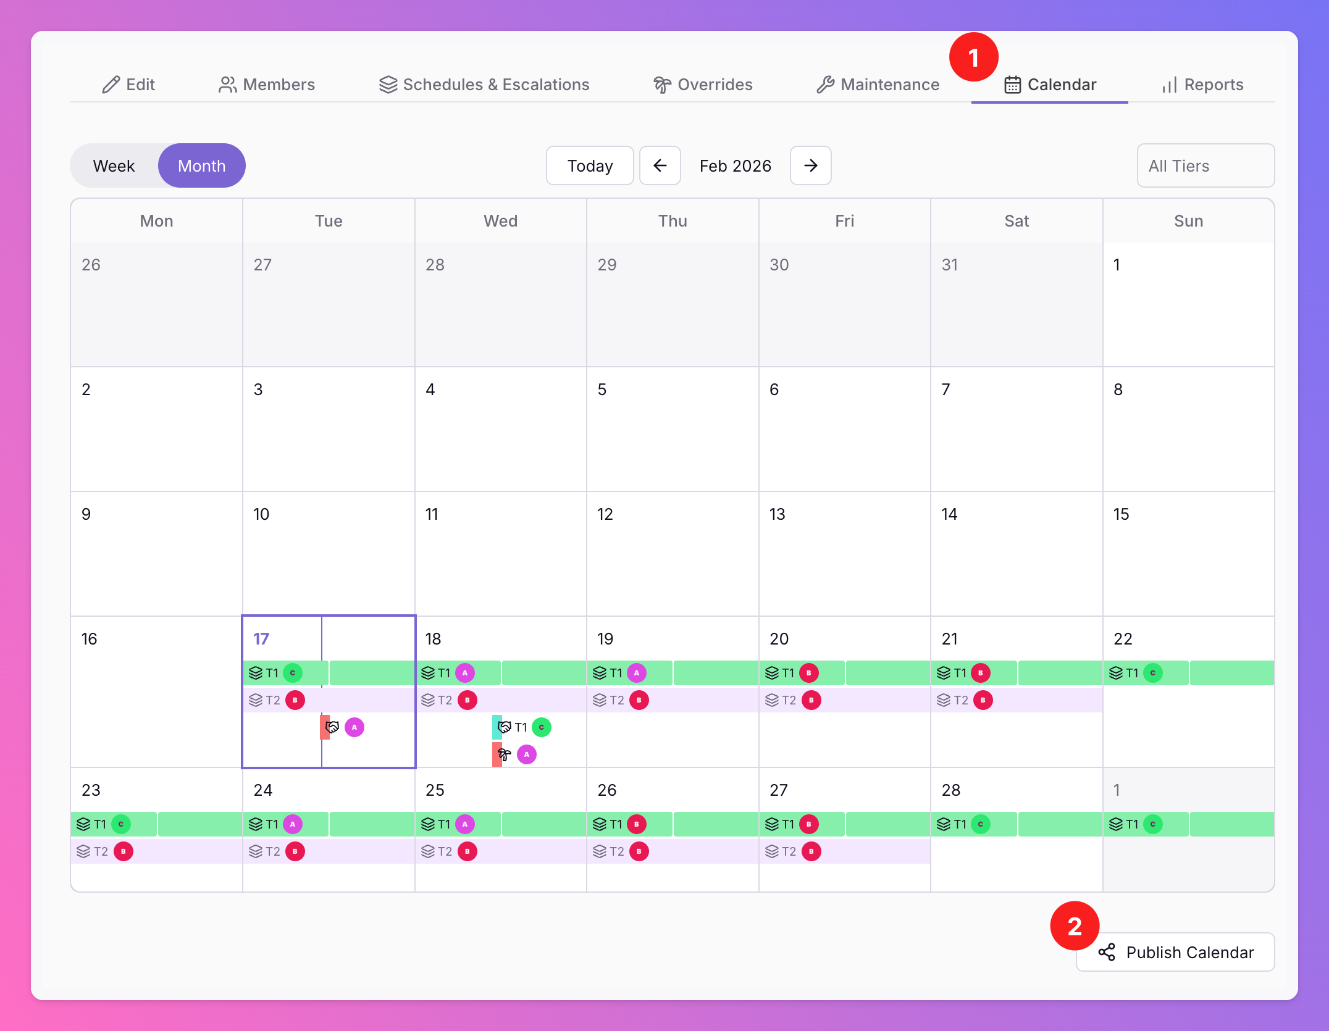
Task: Open the All Tiers dropdown
Action: click(1205, 166)
